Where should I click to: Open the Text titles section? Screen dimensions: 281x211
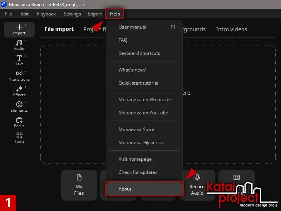[19, 60]
